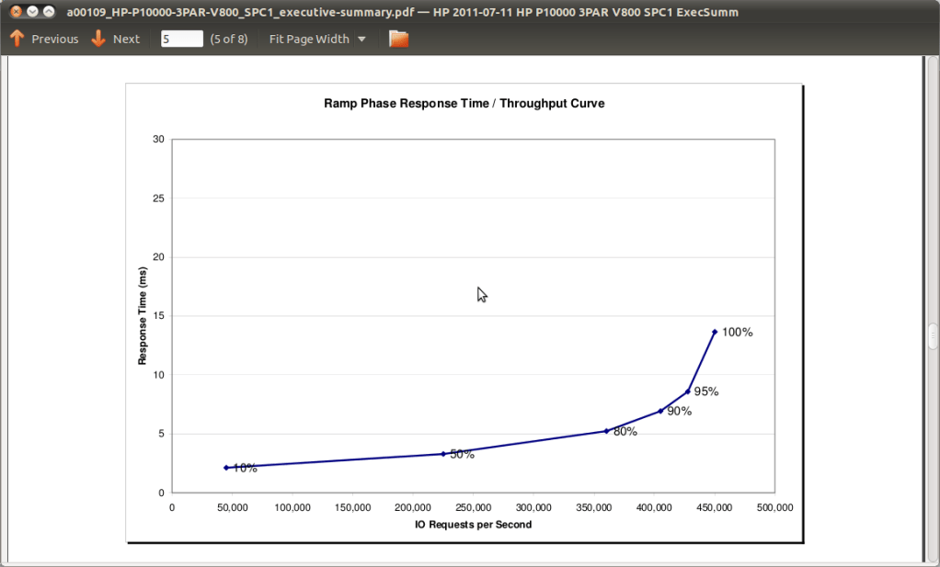Minimize the document viewer window
Viewport: 940px width, 567px height.
(x=32, y=12)
